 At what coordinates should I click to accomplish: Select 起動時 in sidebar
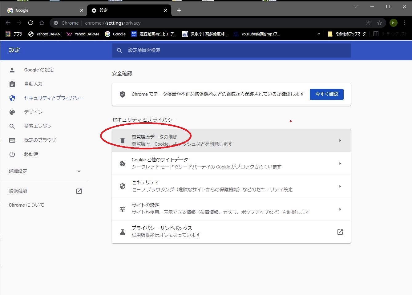pos(31,154)
